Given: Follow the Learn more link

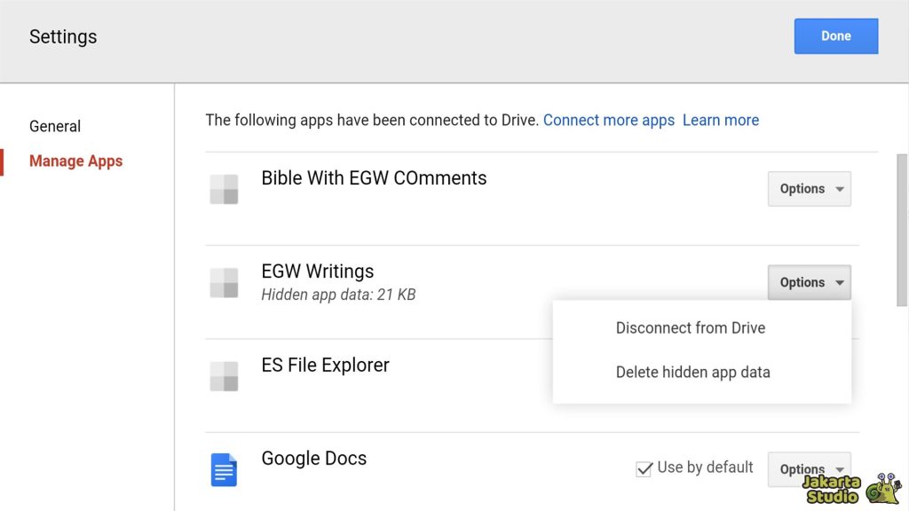Looking at the screenshot, I should 721,120.
